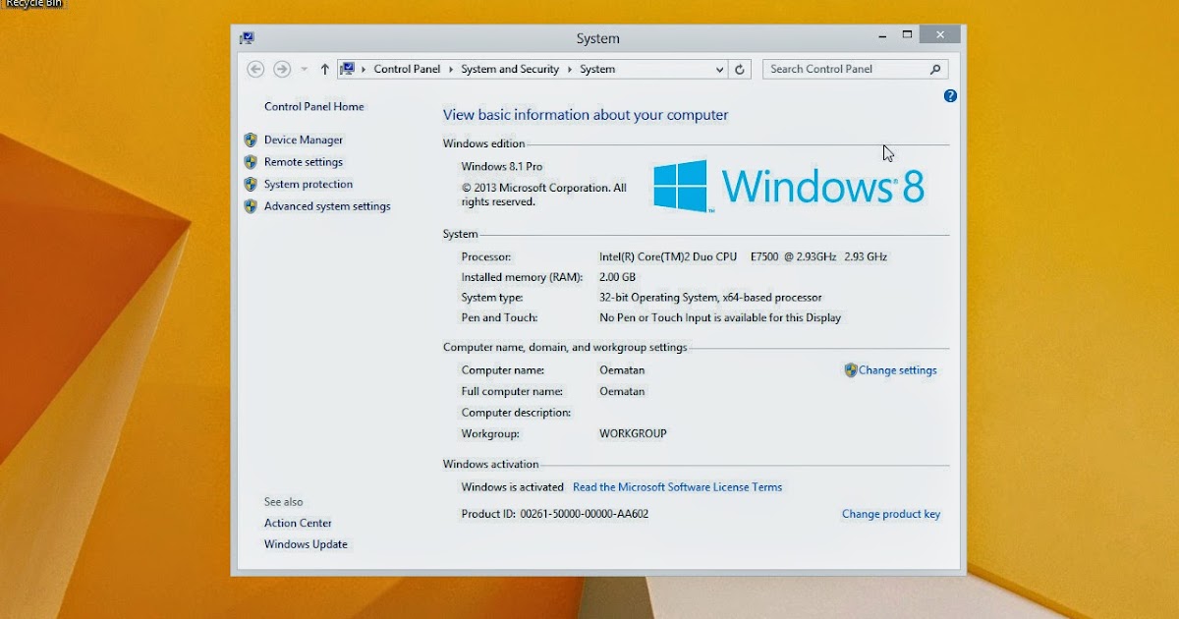
Task: Click the Recycle Bin on the desktop
Action: point(34,3)
